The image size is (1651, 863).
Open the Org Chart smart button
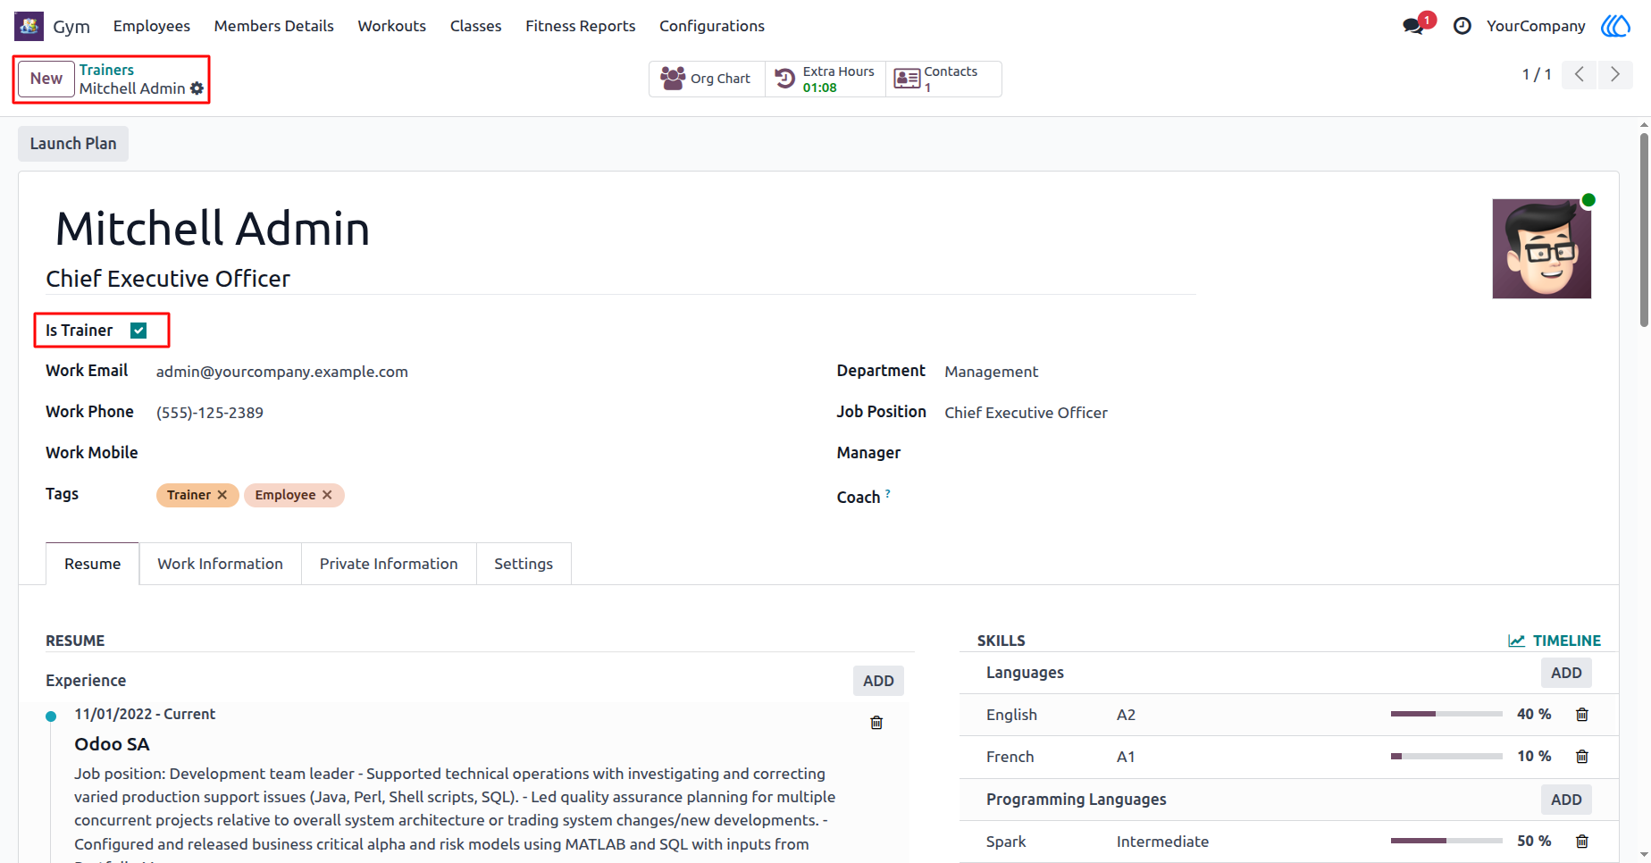pyautogui.click(x=707, y=79)
